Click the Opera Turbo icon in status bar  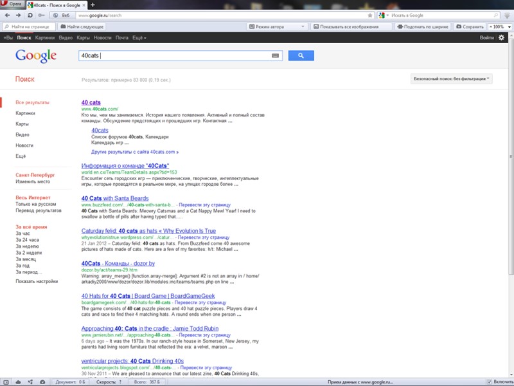[x=42, y=382]
